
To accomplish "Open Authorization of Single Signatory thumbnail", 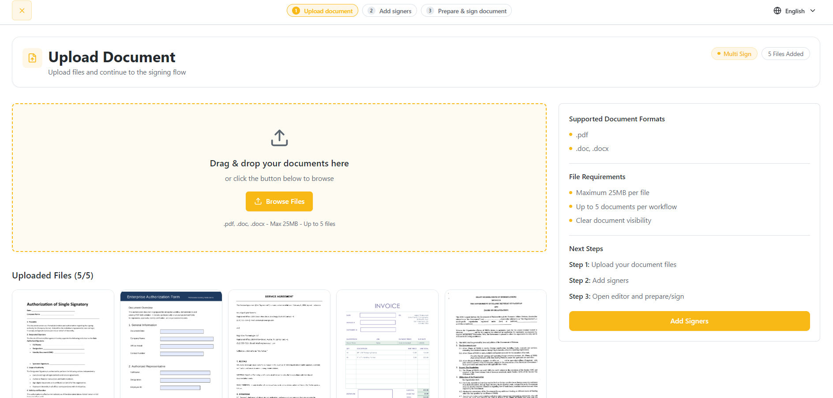I will point(63,344).
